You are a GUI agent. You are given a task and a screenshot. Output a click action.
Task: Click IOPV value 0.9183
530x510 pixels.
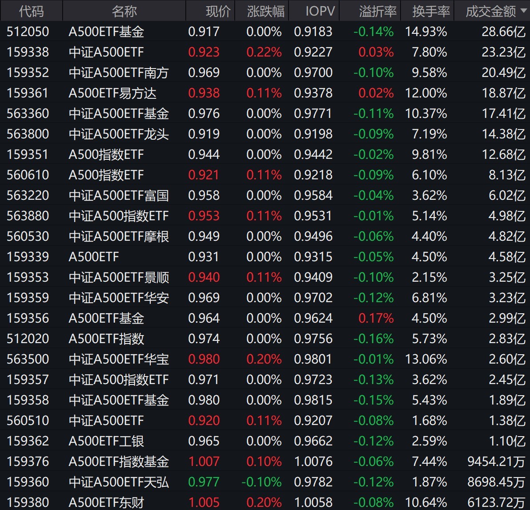click(313, 32)
